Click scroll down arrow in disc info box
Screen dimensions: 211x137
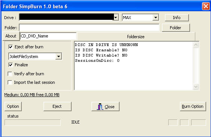196,87
